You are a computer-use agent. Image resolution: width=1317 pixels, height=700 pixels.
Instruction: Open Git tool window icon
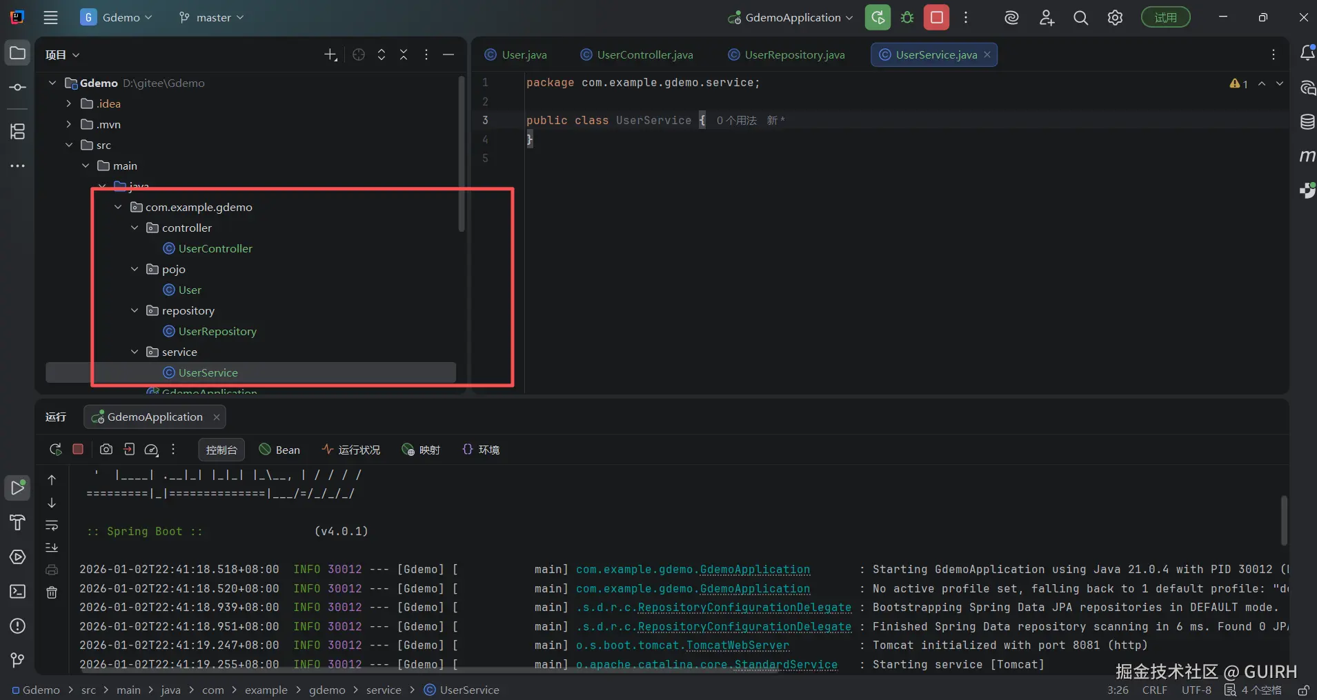[x=18, y=660]
